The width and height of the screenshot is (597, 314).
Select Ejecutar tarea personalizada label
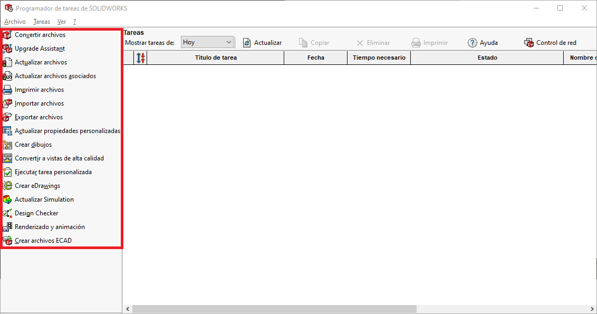[53, 172]
